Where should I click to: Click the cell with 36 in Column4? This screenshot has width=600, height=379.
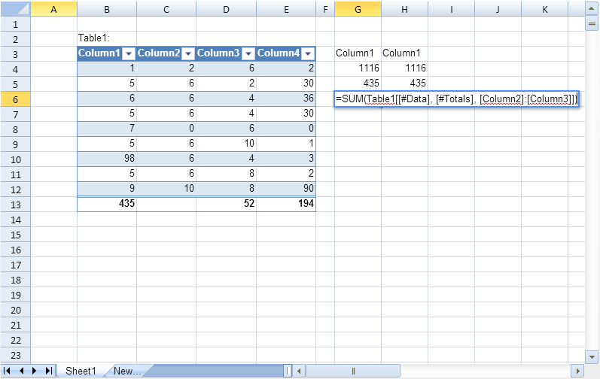pyautogui.click(x=286, y=99)
